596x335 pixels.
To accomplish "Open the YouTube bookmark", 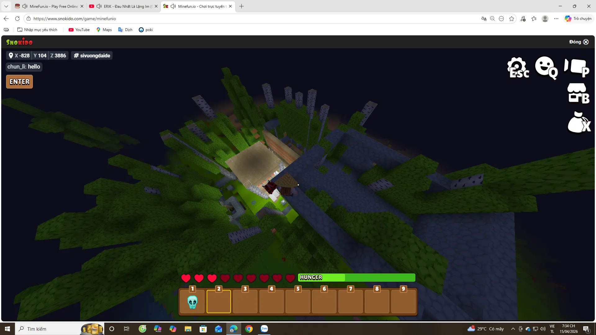I will pyautogui.click(x=79, y=30).
